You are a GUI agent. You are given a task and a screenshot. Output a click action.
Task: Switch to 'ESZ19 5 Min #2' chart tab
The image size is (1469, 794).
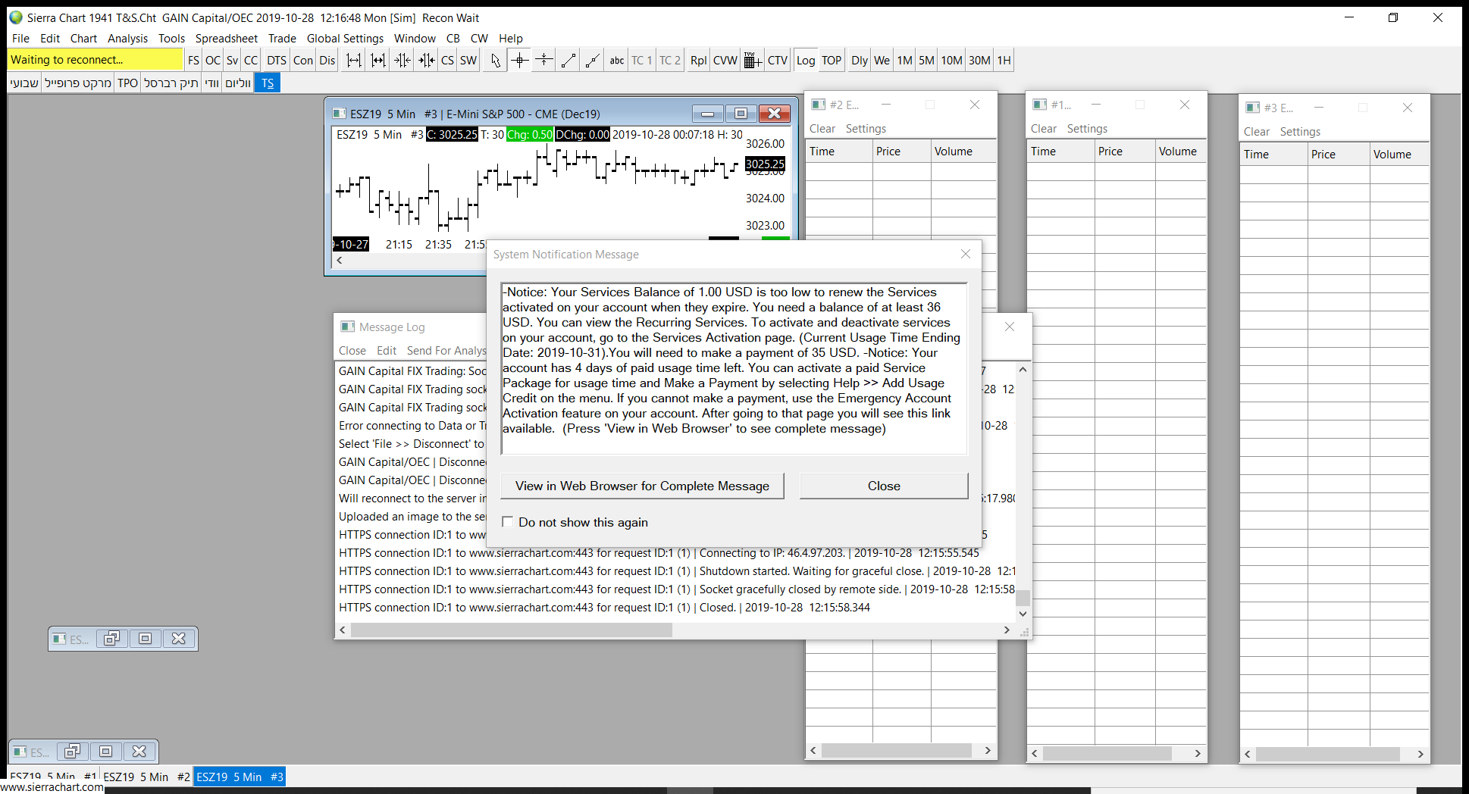coord(146,777)
